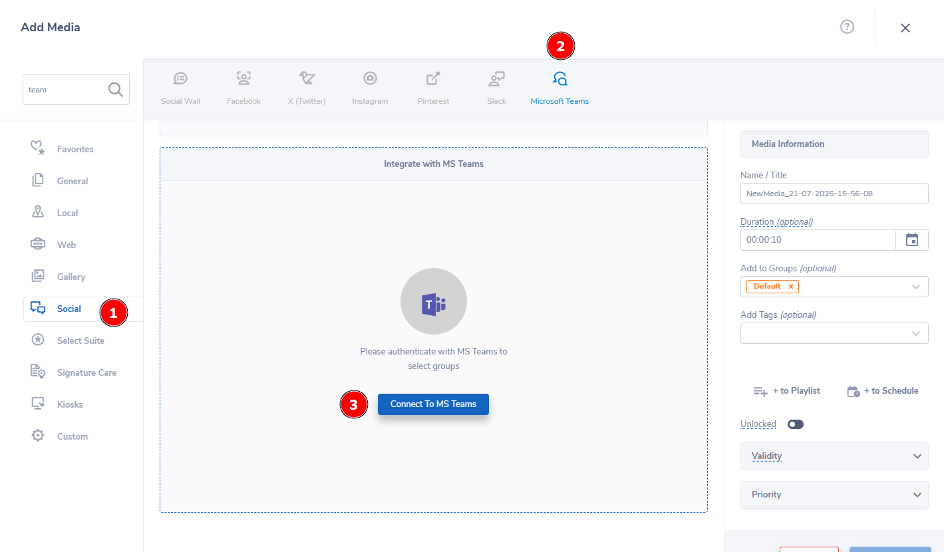The image size is (944, 552).
Task: Open the General category
Action: point(73,181)
